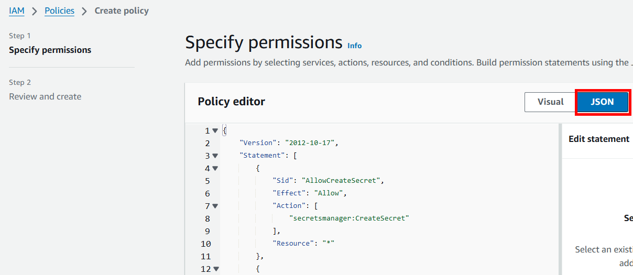Open the IAM breadcrumb link

(x=17, y=10)
